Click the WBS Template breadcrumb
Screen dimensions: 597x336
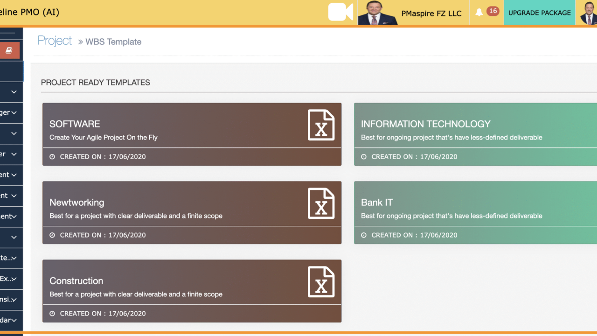tap(113, 42)
